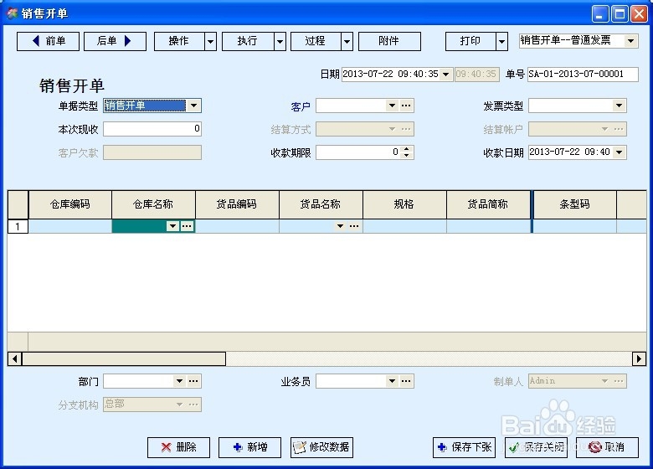
Task: Select row 1 in the grid
Action: [18, 227]
